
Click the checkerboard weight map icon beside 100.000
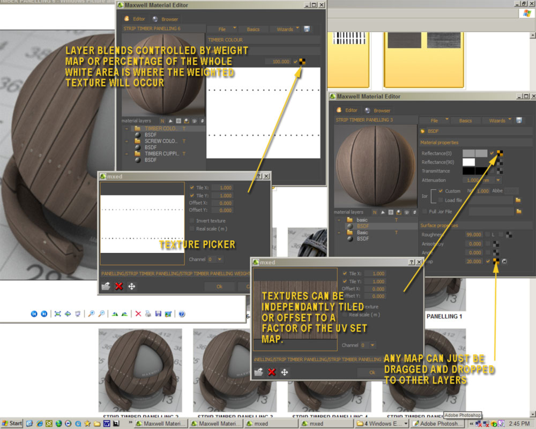point(302,61)
